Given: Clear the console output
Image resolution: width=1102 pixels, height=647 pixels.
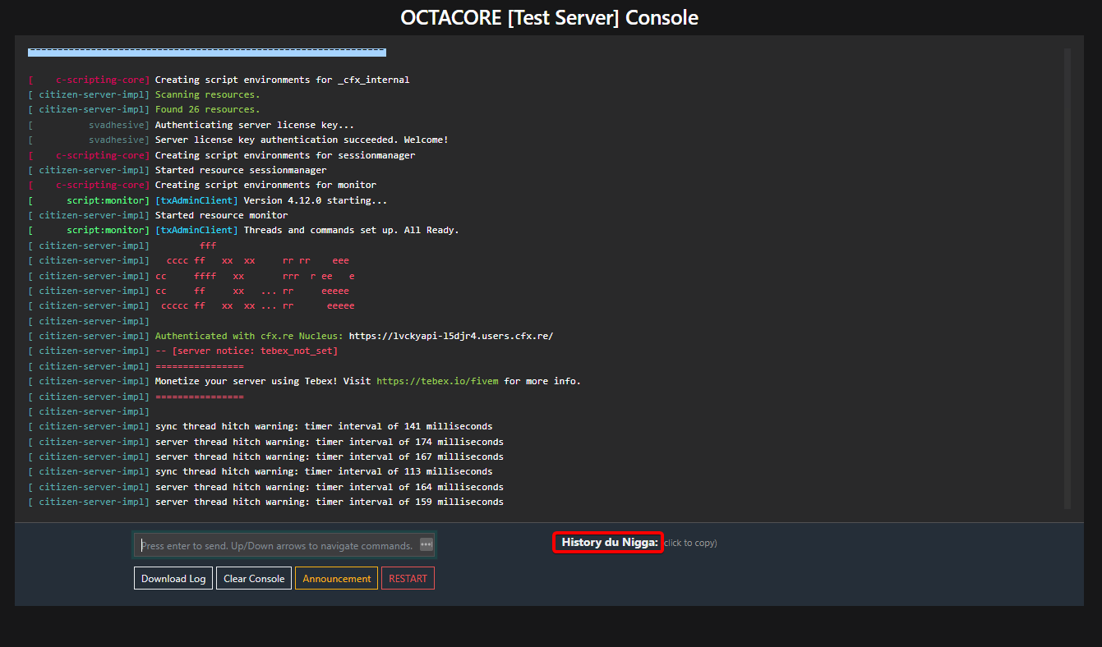Looking at the screenshot, I should (x=254, y=579).
